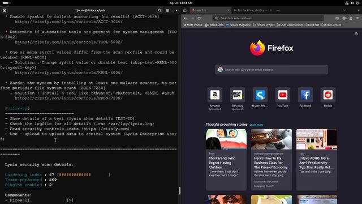Open the network status icon in top bar
Screen dimensions: 362x204
(347, 3)
